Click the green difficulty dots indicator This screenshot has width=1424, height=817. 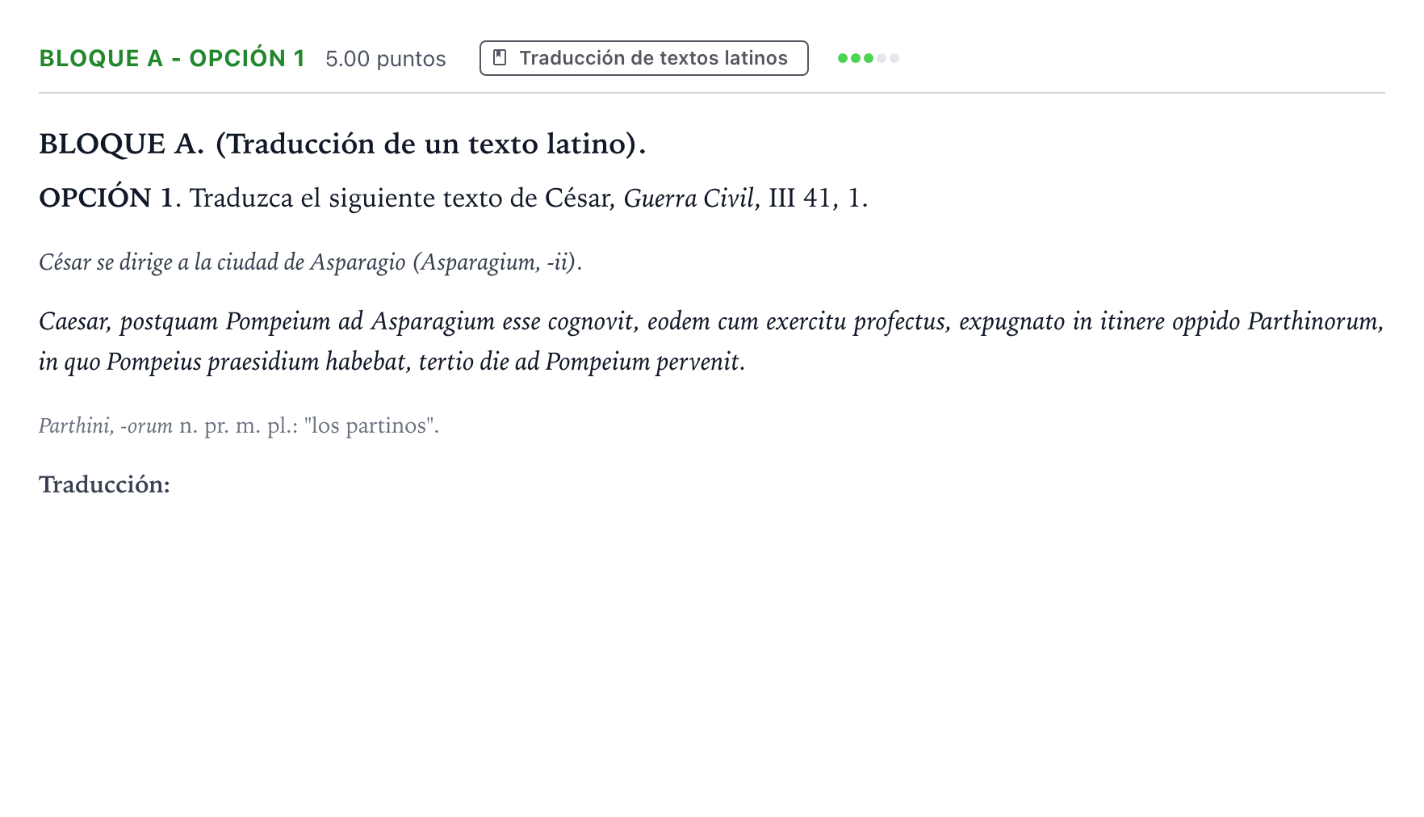click(868, 58)
